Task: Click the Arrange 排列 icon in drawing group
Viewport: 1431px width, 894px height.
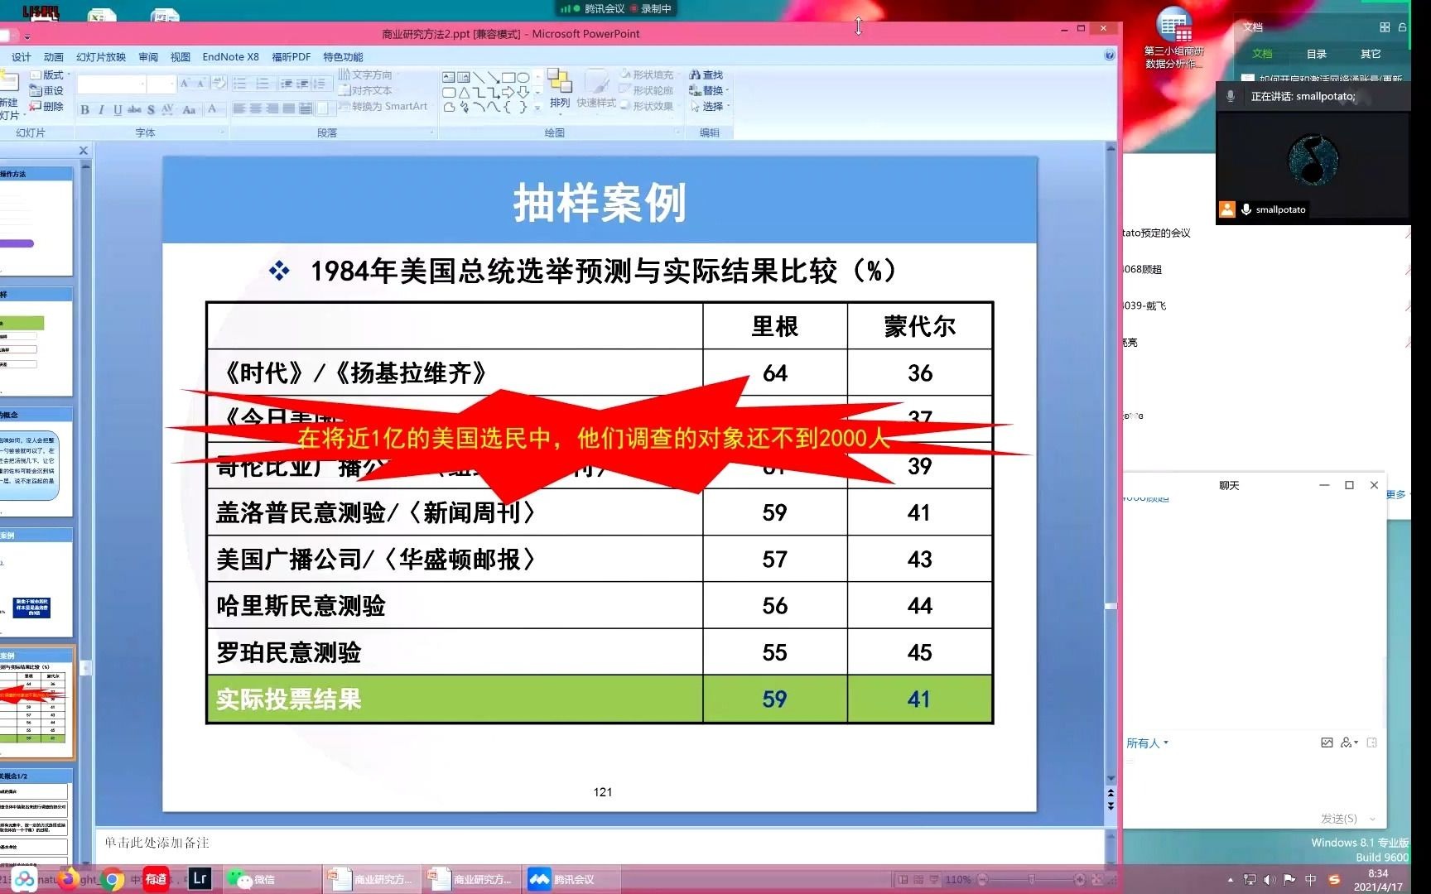Action: 560,89
